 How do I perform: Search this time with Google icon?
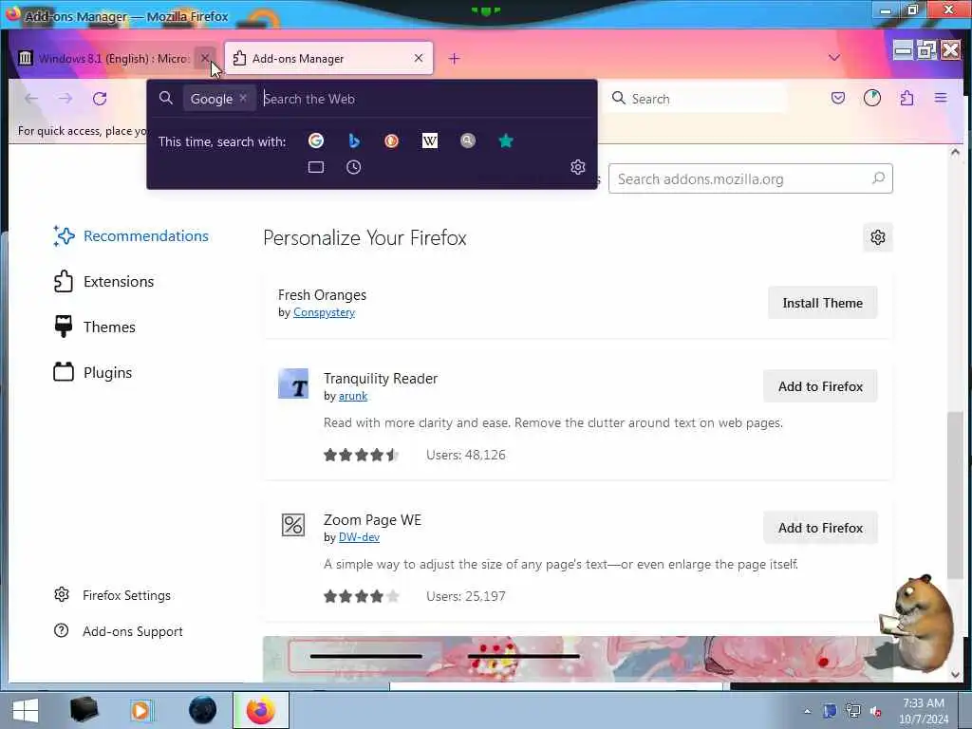click(315, 141)
